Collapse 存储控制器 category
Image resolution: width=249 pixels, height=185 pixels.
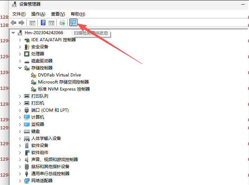coord(20,68)
